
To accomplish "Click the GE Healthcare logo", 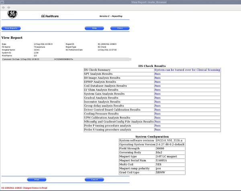I will (12, 15).
